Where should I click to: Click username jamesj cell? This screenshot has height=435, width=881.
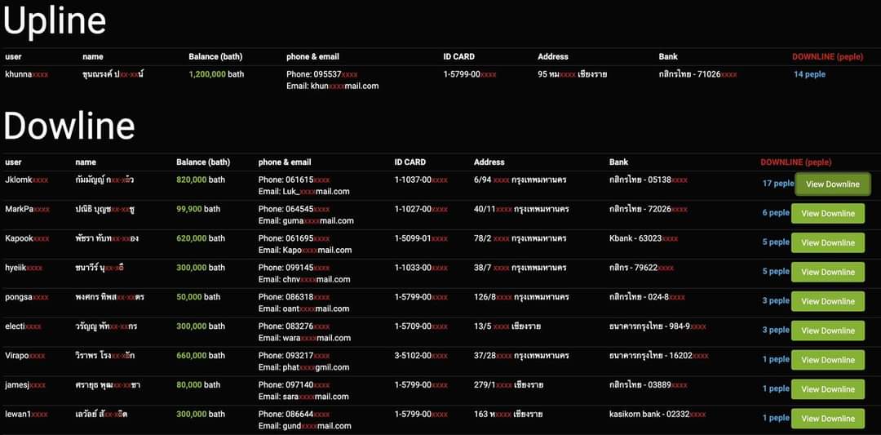25,384
